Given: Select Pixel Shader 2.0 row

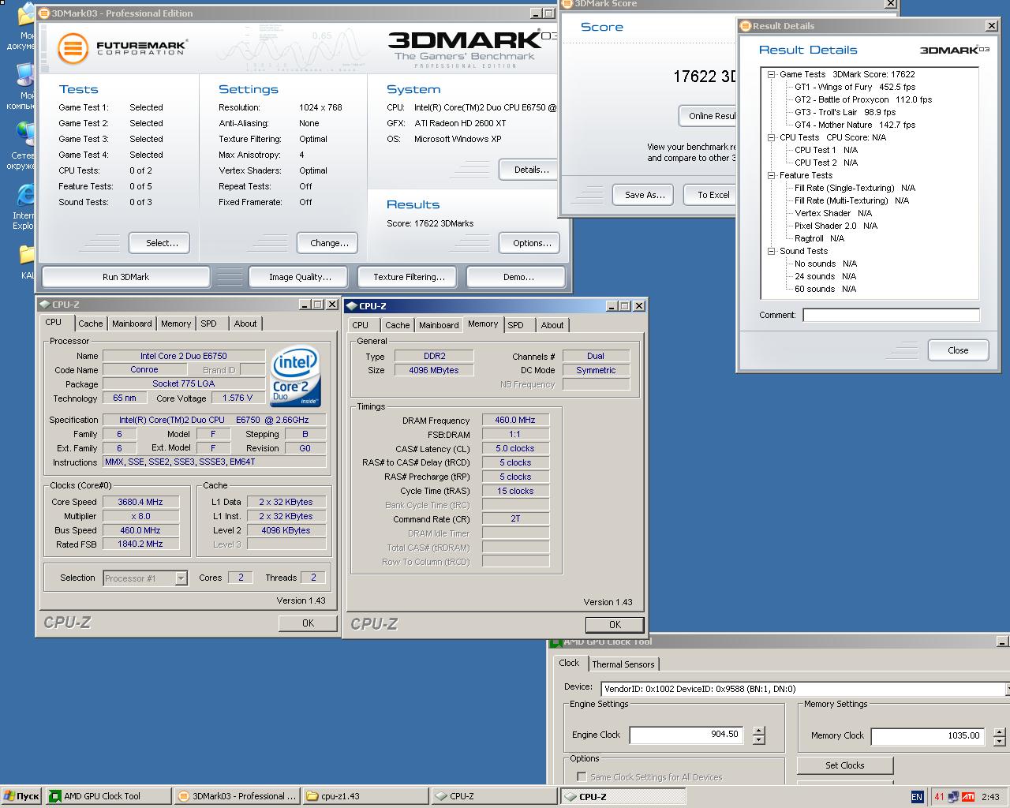Looking at the screenshot, I should click(836, 226).
